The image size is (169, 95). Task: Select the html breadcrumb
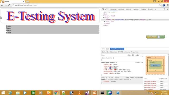pos(103,49)
